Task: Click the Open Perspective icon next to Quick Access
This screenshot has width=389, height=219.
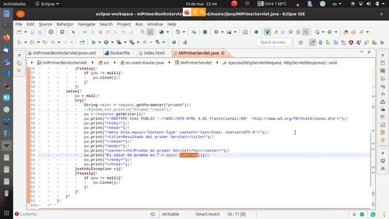Action: (301, 43)
